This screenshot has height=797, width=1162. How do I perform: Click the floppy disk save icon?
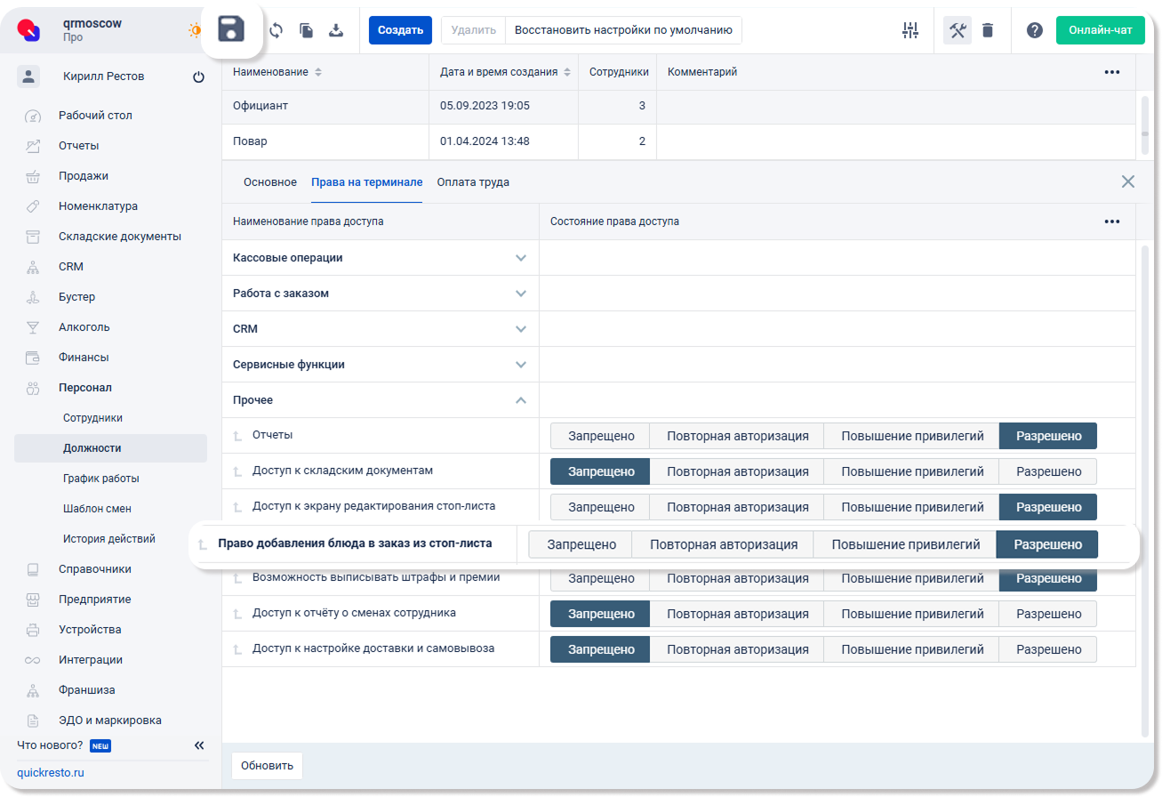231,28
